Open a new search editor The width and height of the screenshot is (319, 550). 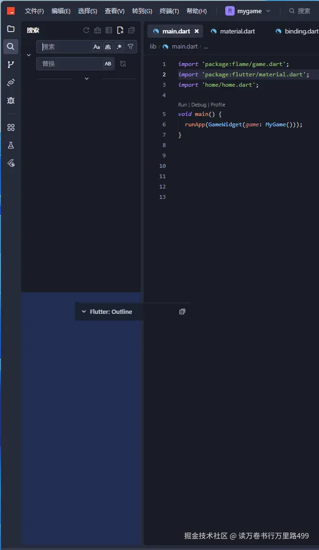click(120, 30)
